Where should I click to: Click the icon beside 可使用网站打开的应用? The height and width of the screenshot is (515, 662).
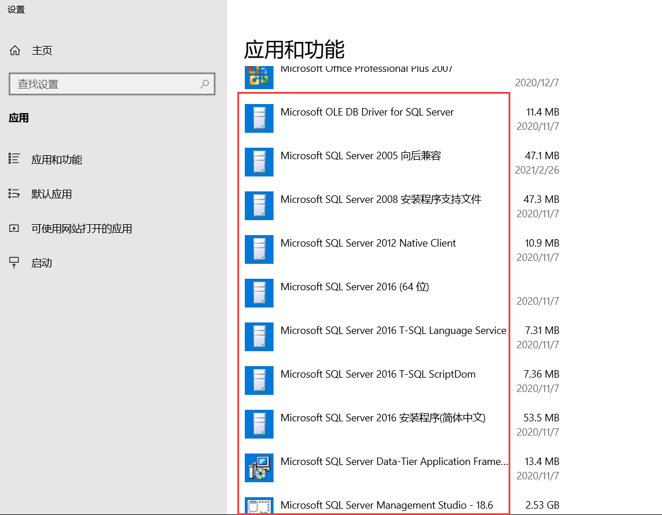pyautogui.click(x=14, y=229)
